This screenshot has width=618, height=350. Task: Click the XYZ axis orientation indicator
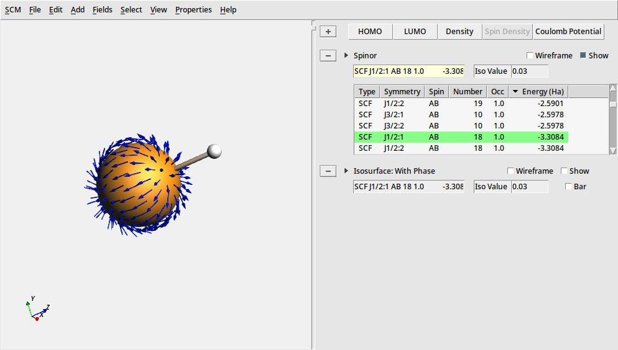(37, 309)
